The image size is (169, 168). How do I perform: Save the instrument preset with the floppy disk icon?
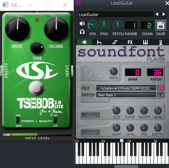click(161, 25)
